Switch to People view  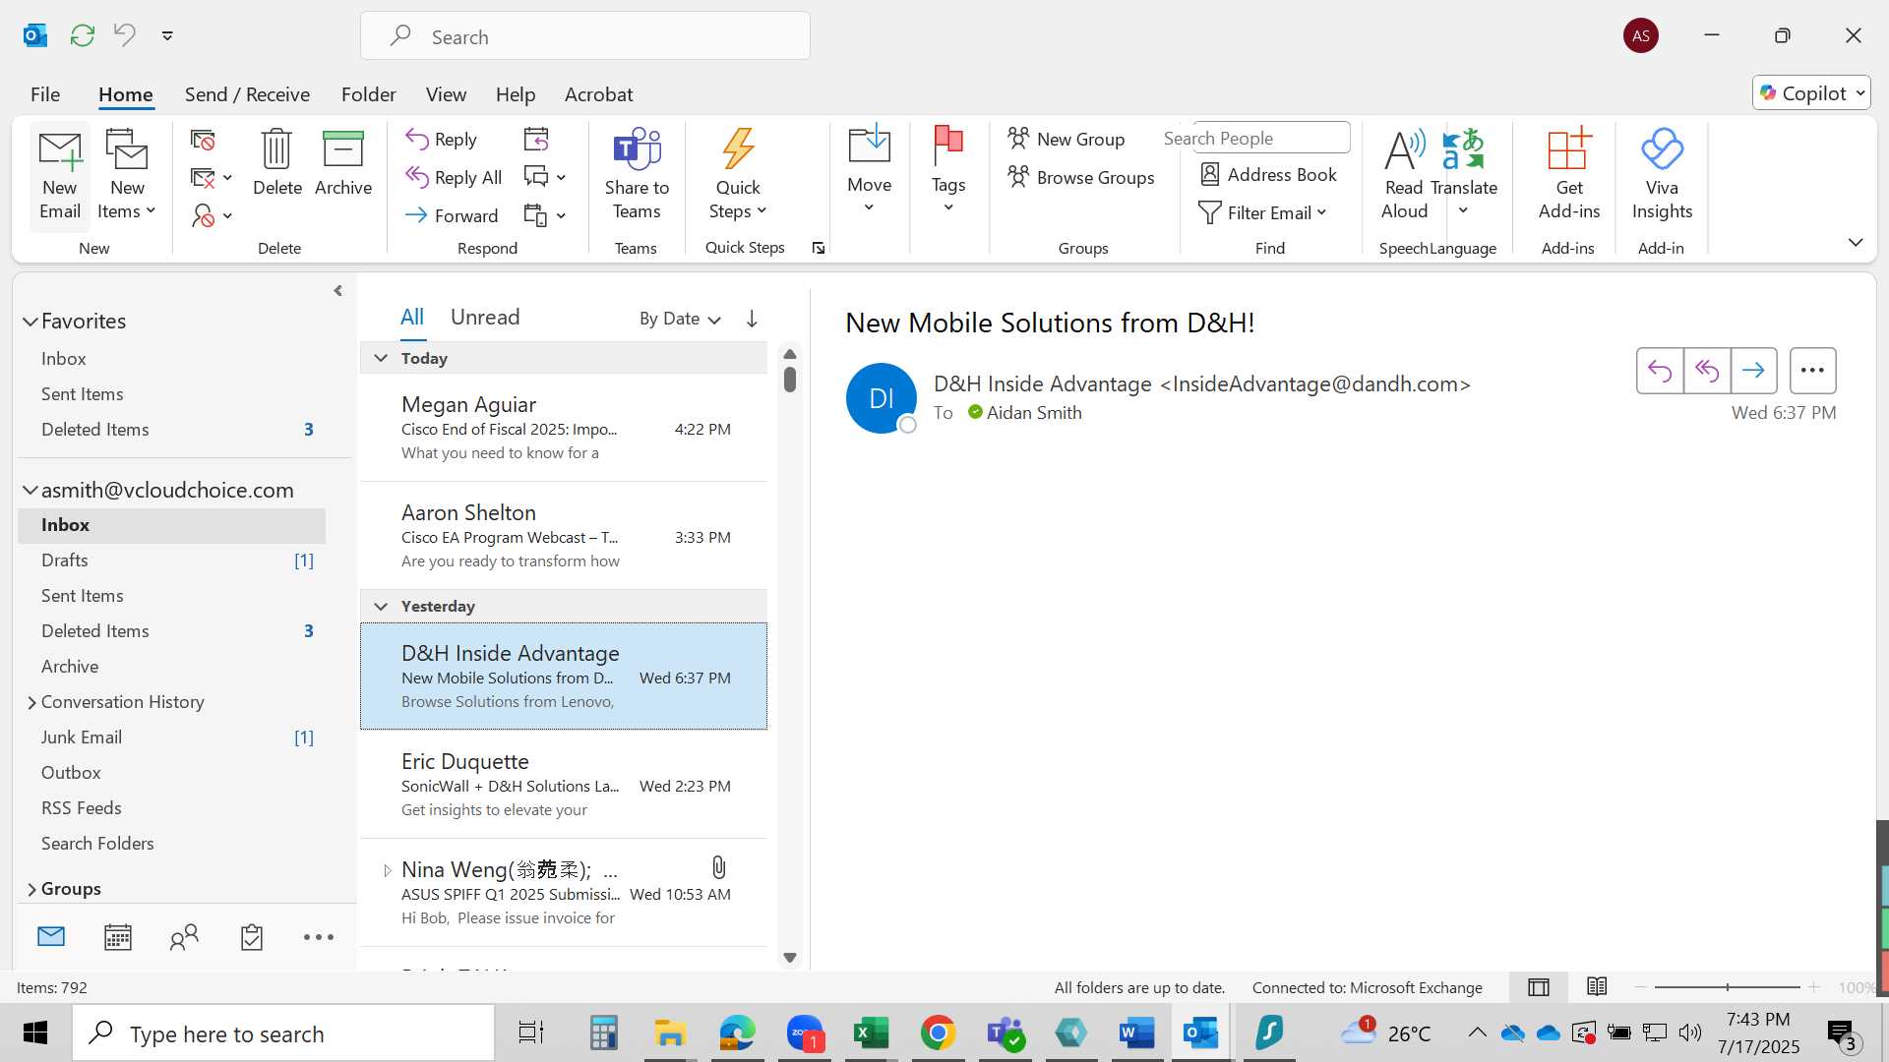tap(184, 937)
